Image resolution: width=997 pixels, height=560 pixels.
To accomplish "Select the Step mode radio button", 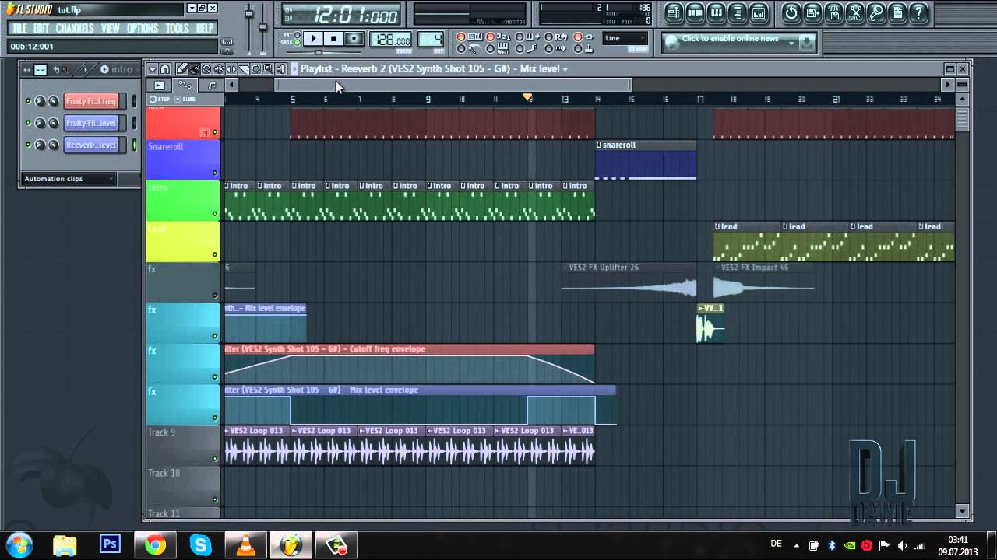I will pyautogui.click(x=153, y=99).
